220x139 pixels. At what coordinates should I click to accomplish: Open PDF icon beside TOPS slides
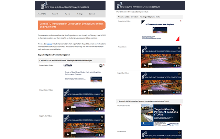click(x=181, y=105)
